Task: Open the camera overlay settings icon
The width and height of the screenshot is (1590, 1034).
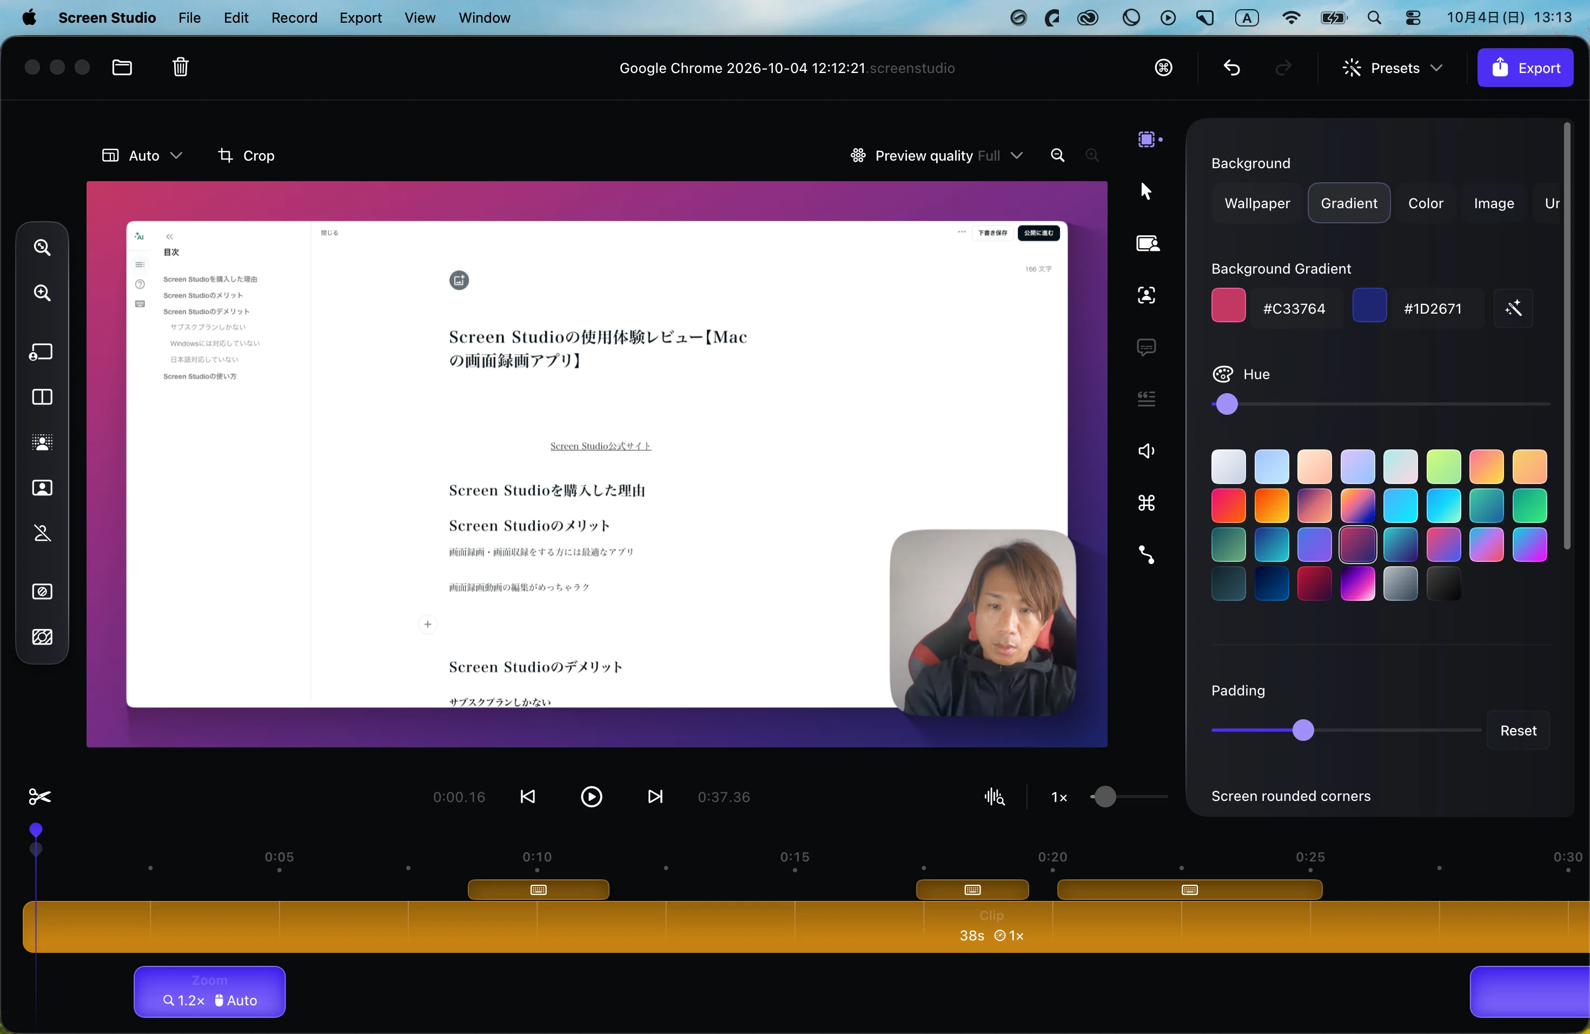Action: [x=1148, y=243]
